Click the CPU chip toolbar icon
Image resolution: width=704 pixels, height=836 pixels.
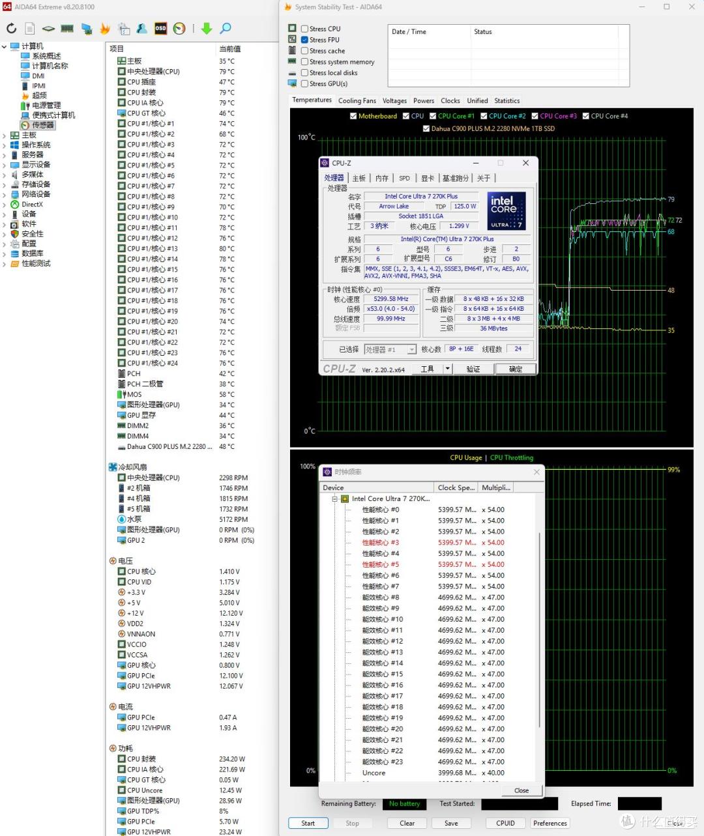[48, 29]
